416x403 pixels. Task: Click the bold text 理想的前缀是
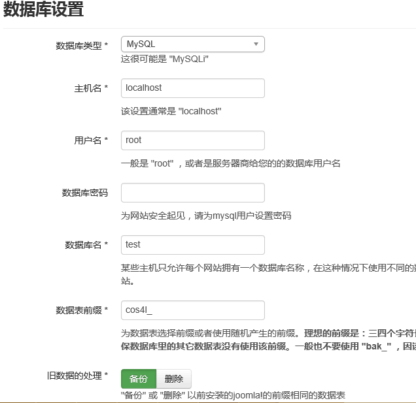point(332,333)
